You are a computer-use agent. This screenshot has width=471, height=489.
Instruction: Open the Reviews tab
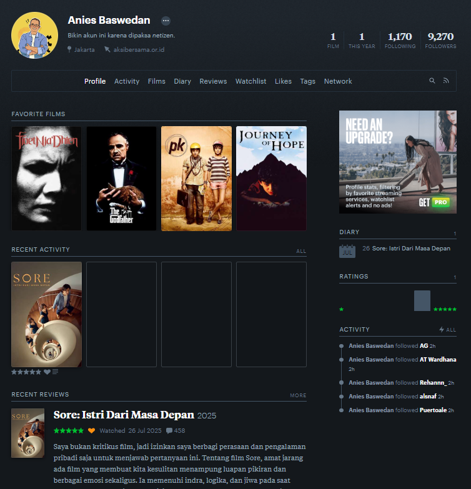tap(213, 81)
